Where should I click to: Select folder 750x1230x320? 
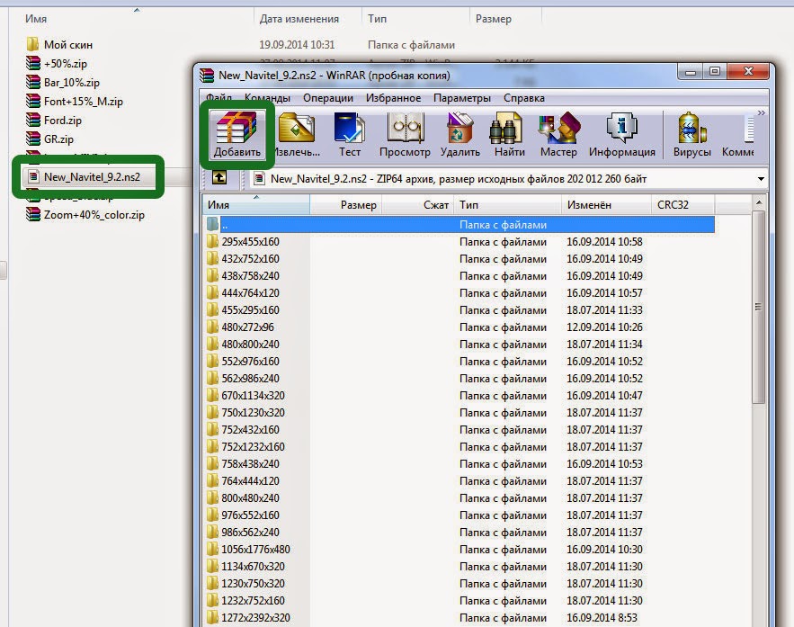[x=253, y=413]
